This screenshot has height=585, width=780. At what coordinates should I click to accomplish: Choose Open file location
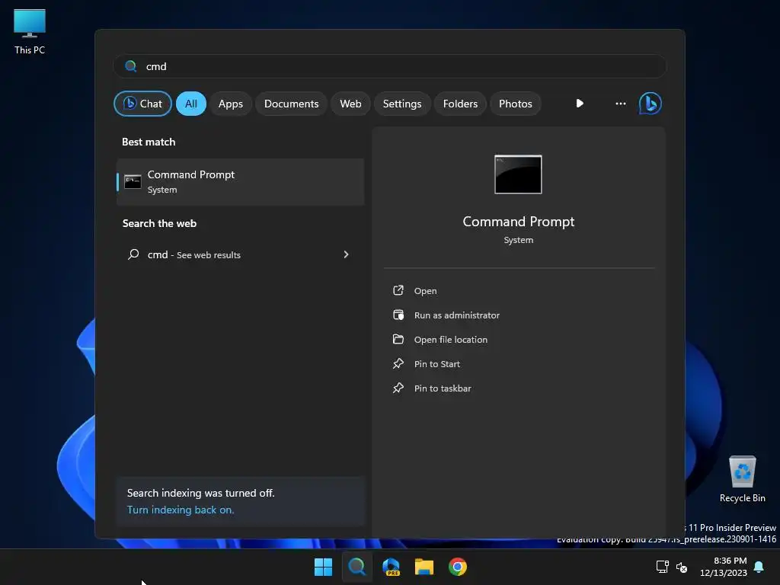tap(451, 339)
